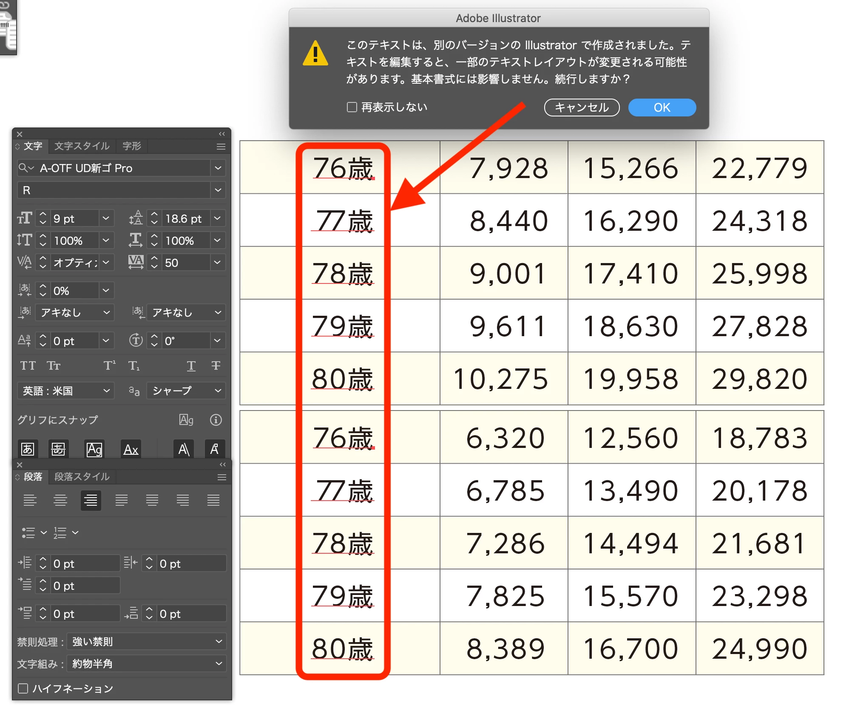Click the 9 pt font size field
Image resolution: width=852 pixels, height=708 pixels.
(x=74, y=218)
